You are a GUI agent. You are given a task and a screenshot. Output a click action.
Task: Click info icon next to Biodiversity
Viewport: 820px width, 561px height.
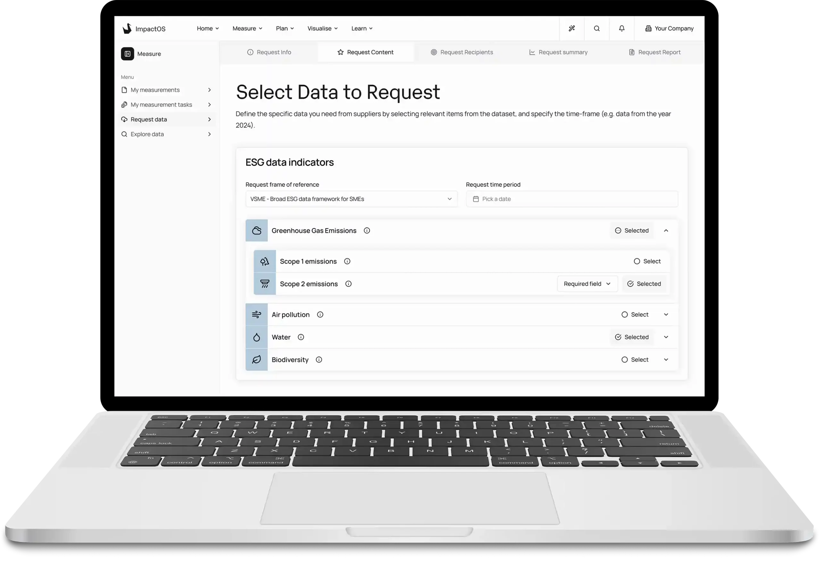coord(319,359)
